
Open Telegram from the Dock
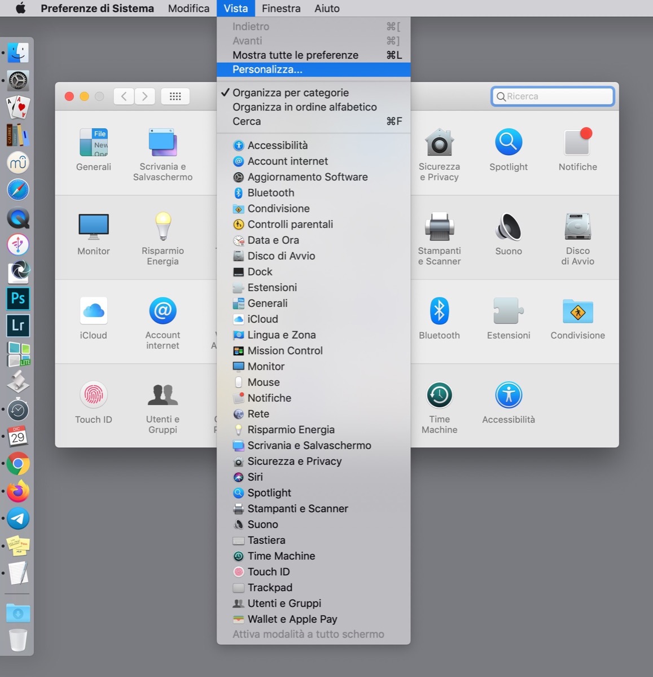pyautogui.click(x=18, y=518)
